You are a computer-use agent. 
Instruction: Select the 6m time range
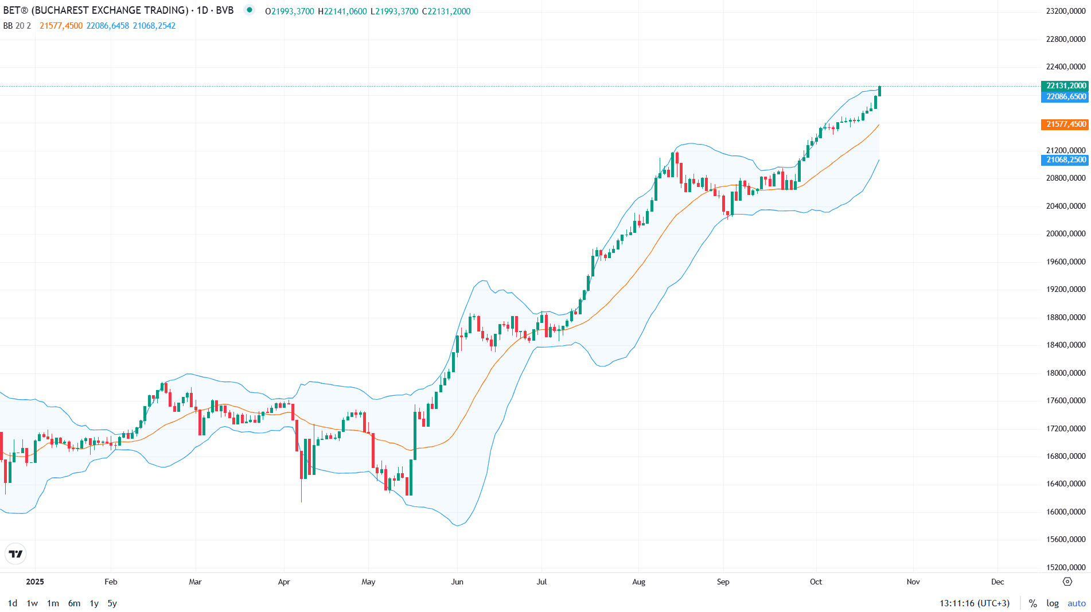coord(74,603)
